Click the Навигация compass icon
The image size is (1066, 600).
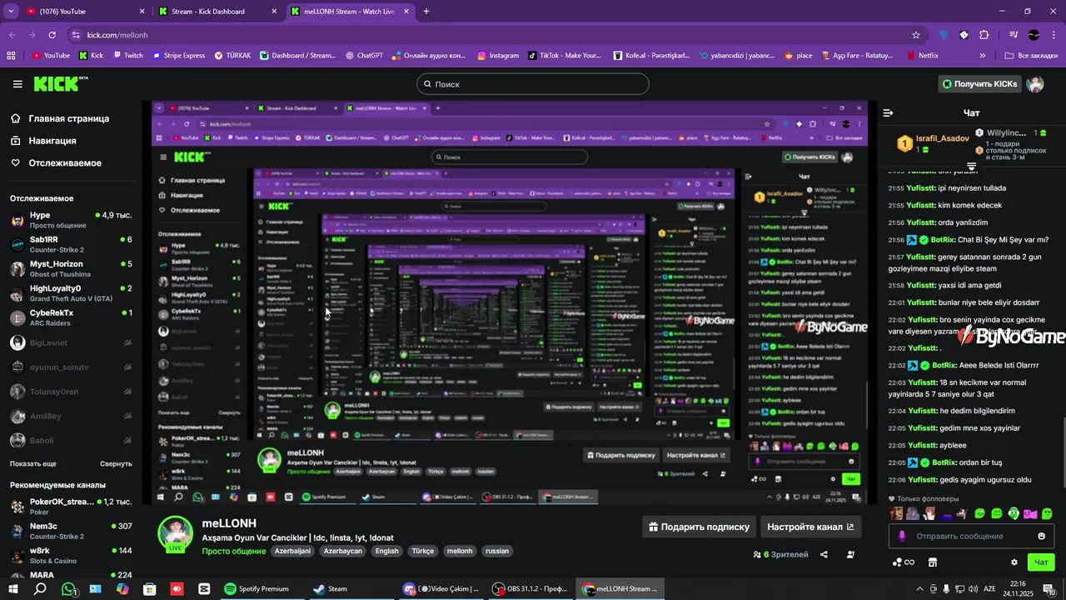click(x=16, y=141)
